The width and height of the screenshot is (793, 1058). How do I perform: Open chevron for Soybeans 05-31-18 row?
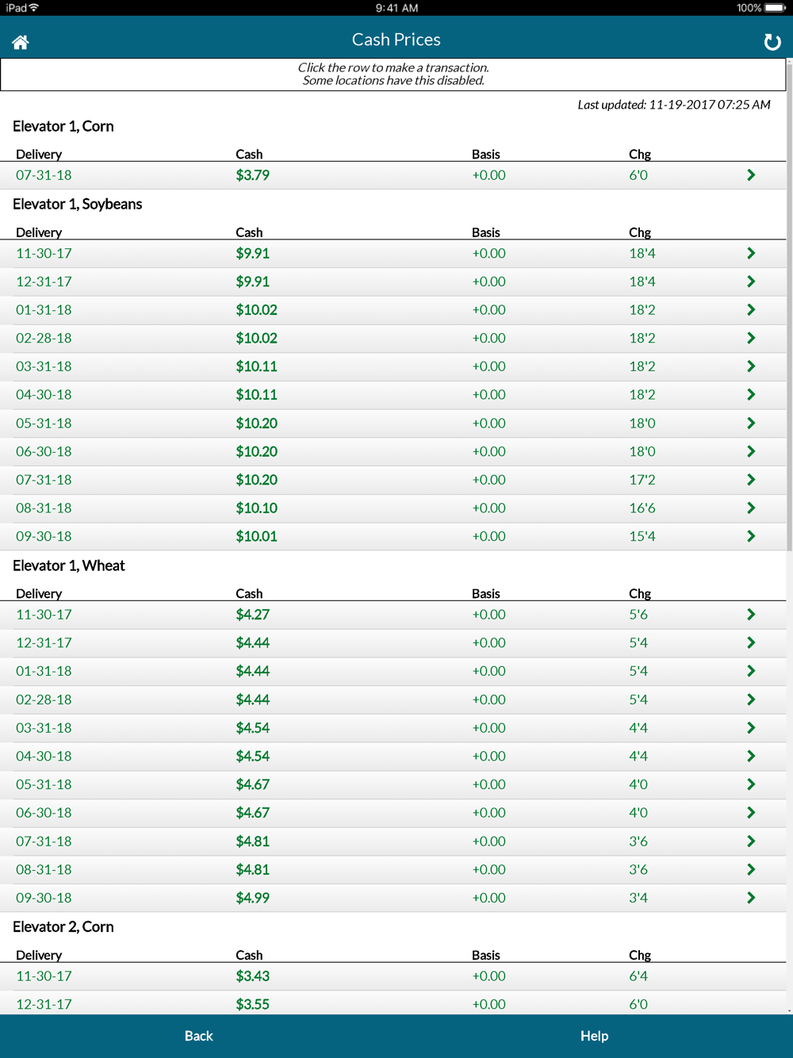(751, 424)
